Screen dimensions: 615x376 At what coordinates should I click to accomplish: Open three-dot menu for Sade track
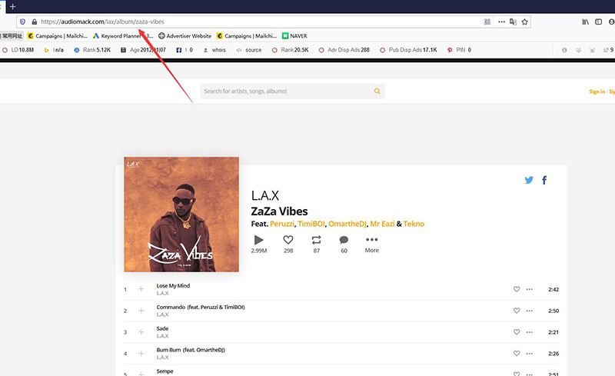(530, 332)
